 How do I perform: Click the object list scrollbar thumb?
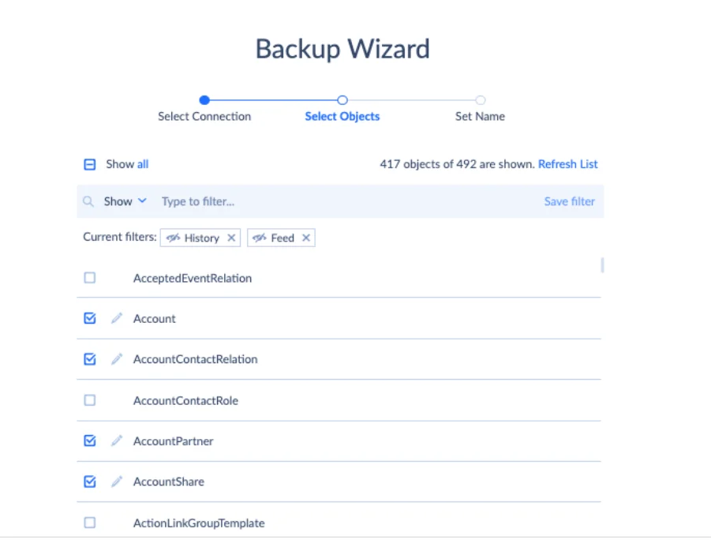(x=602, y=265)
